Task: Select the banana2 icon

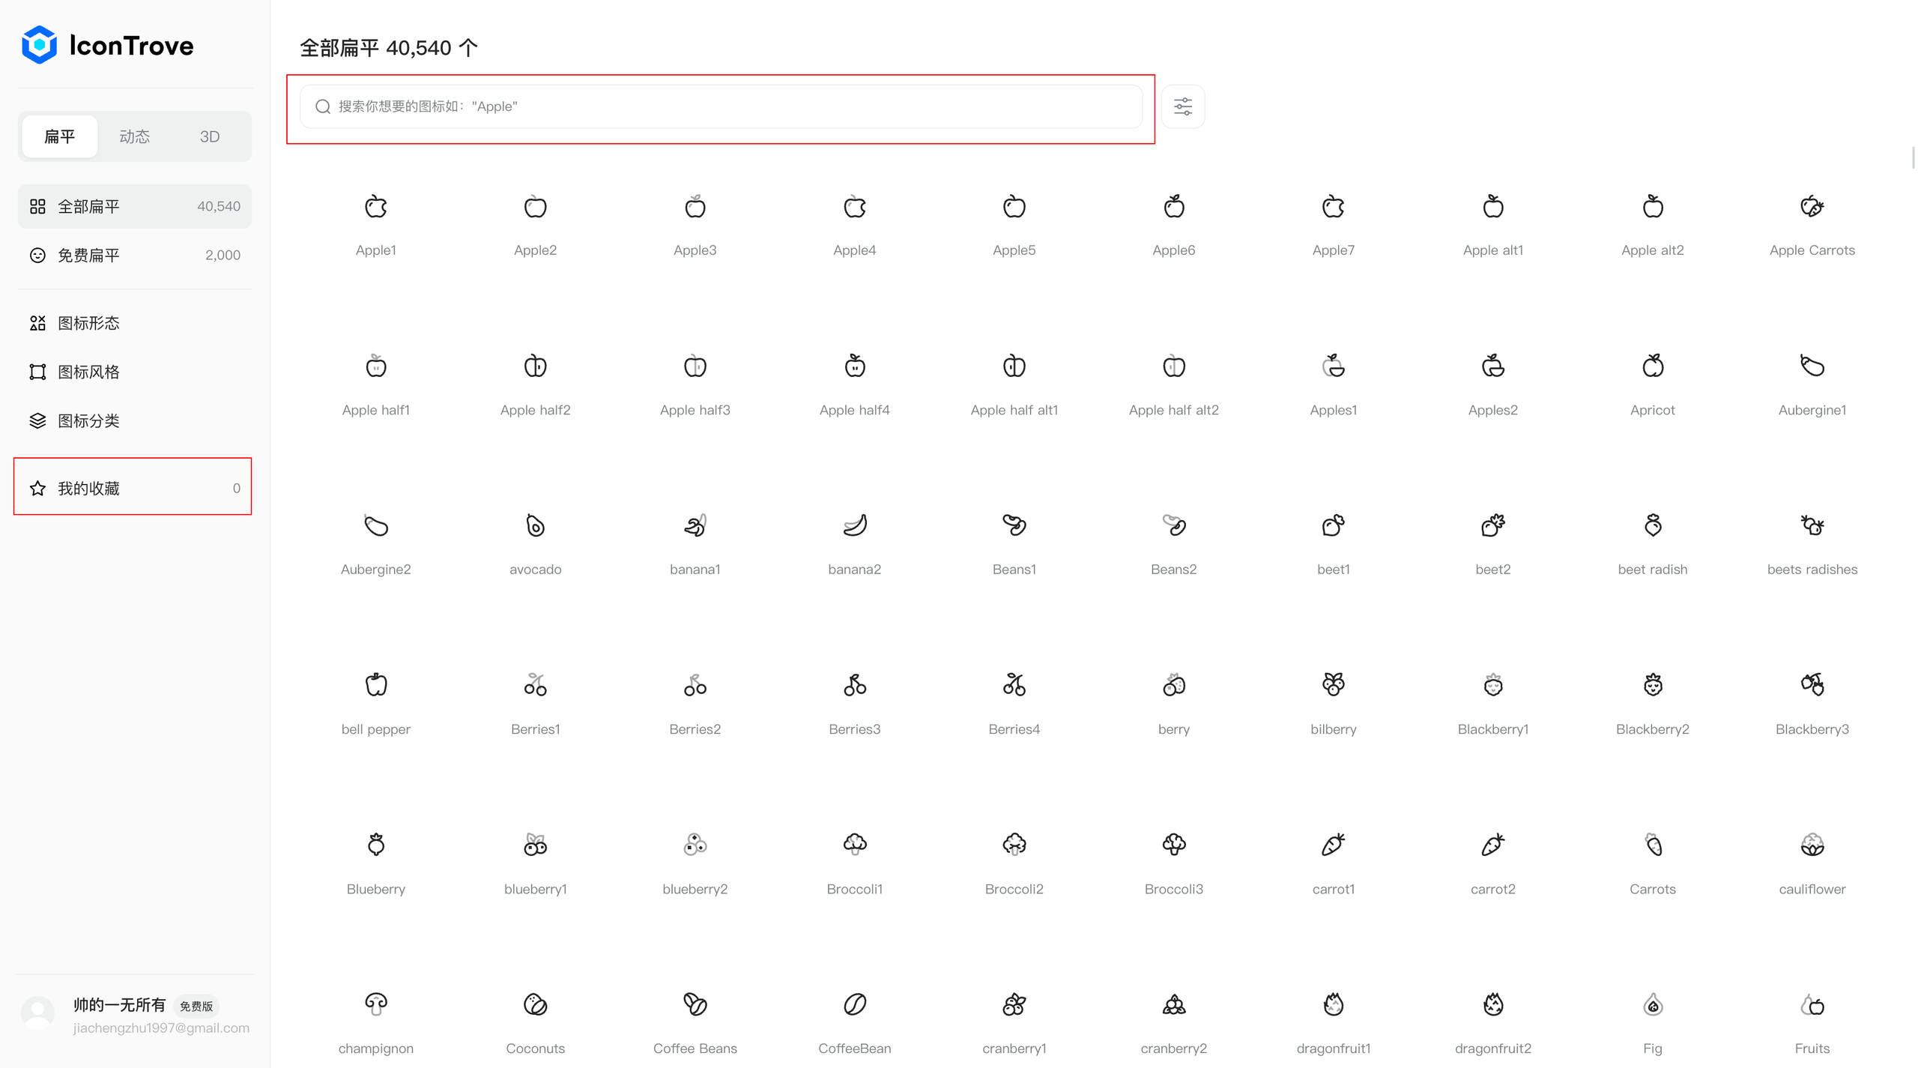Action: [x=855, y=525]
